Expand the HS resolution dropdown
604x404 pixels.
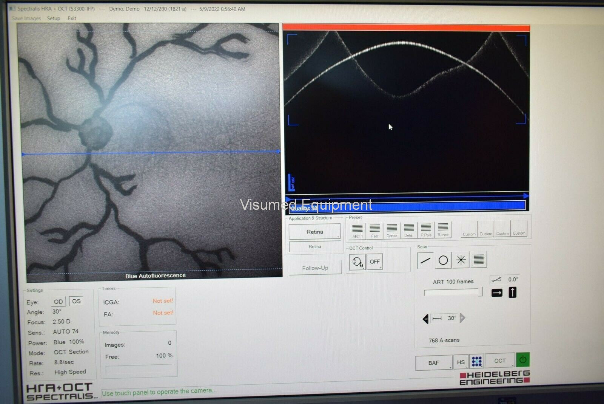click(x=461, y=362)
